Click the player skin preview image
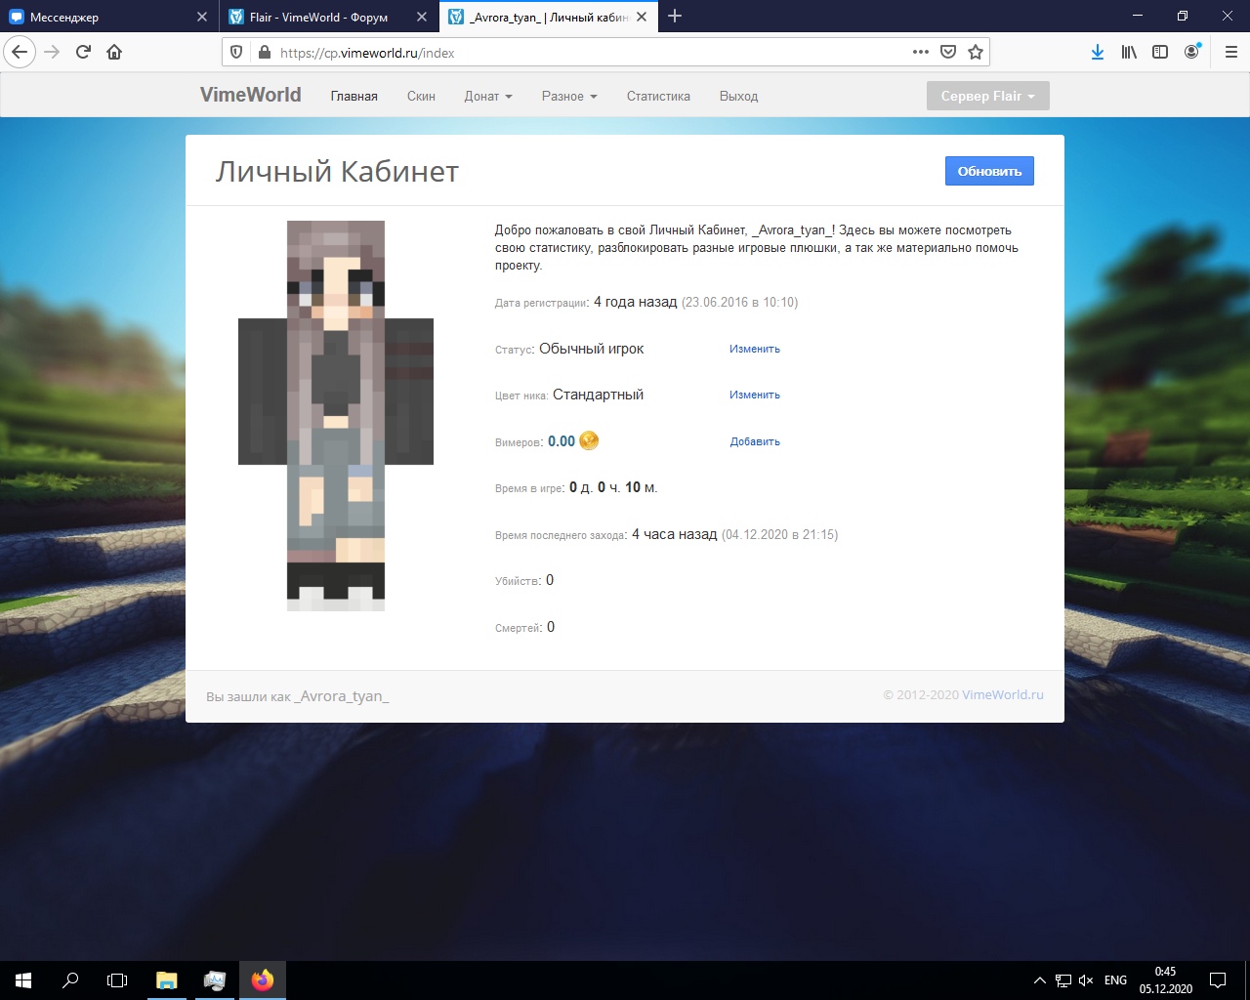The height and width of the screenshot is (1000, 1250). pos(336,416)
